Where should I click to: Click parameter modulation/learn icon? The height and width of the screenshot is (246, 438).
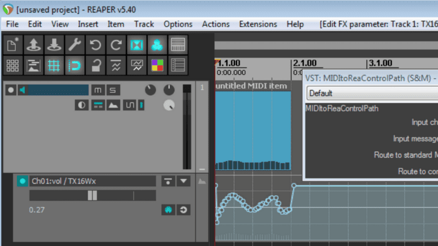tap(168, 210)
